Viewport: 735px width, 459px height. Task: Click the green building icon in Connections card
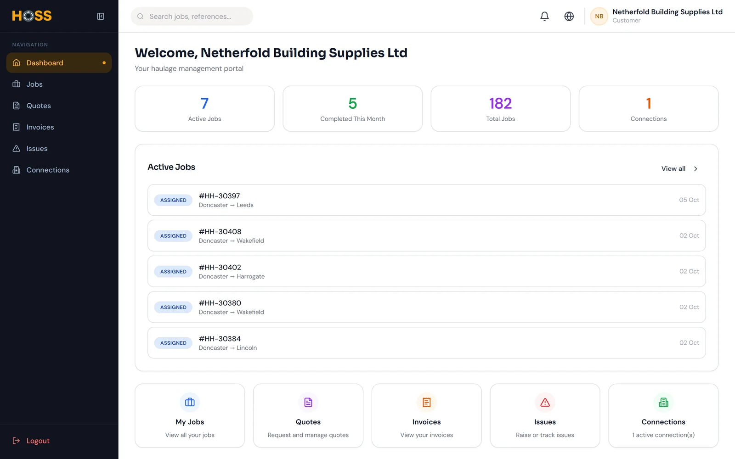pos(663,403)
